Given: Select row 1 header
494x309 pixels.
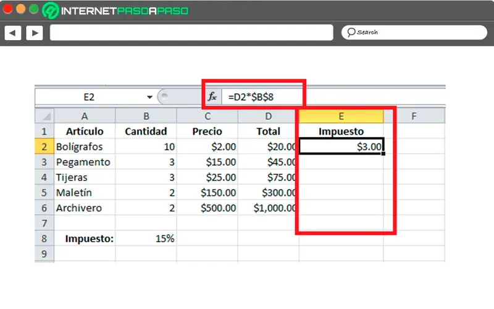Looking at the screenshot, I should pos(44,131).
